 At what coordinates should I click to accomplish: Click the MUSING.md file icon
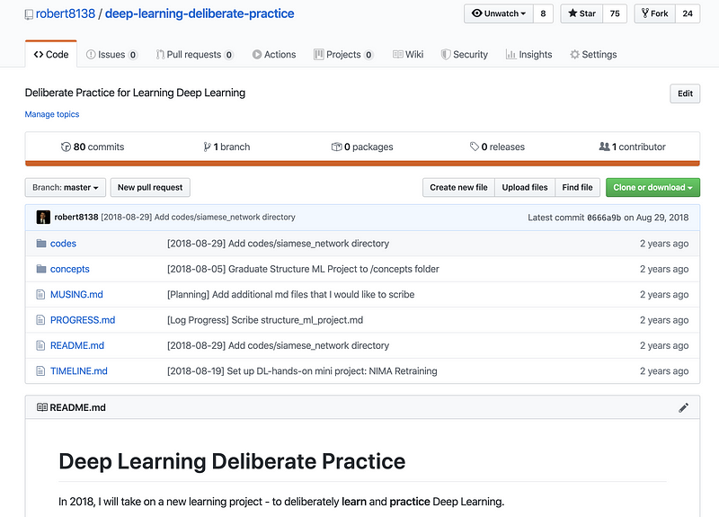coord(40,294)
